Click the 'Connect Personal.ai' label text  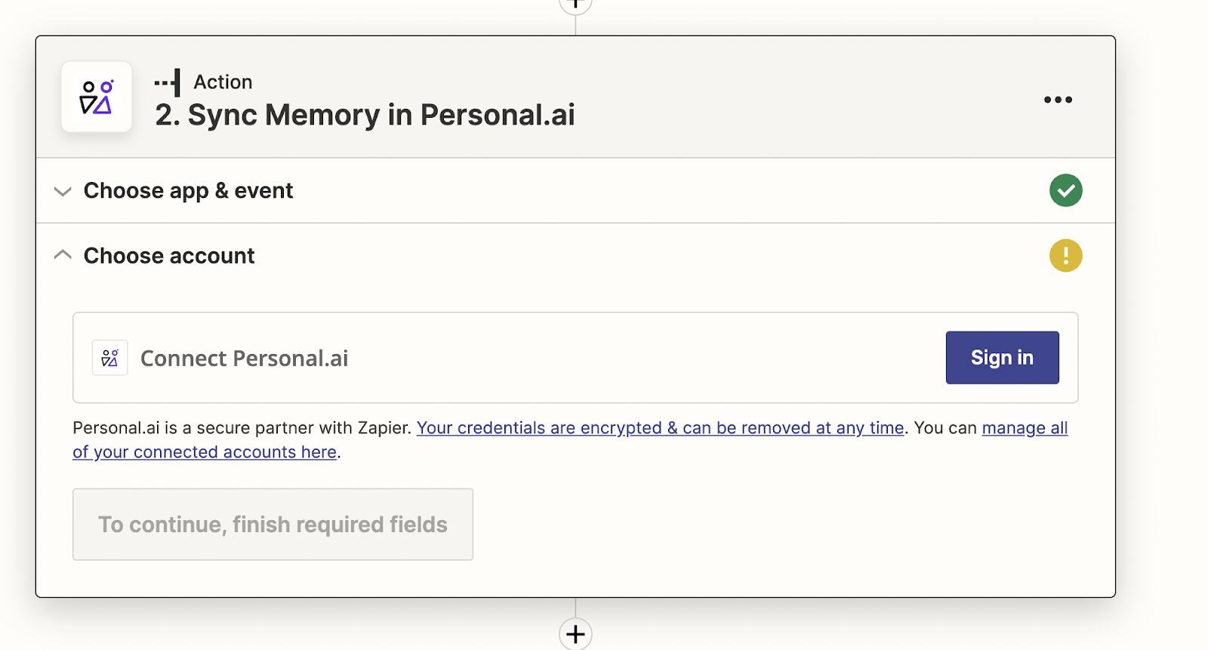pos(244,359)
